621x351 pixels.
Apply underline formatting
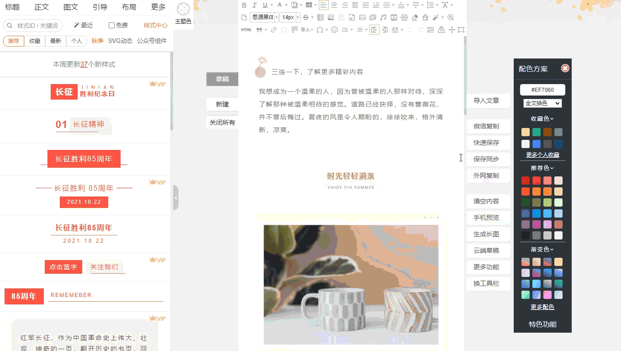(265, 5)
